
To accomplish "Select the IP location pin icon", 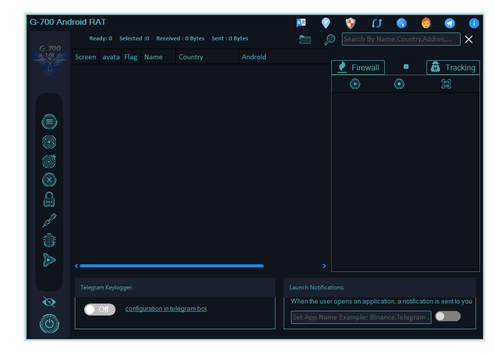I will [x=325, y=23].
